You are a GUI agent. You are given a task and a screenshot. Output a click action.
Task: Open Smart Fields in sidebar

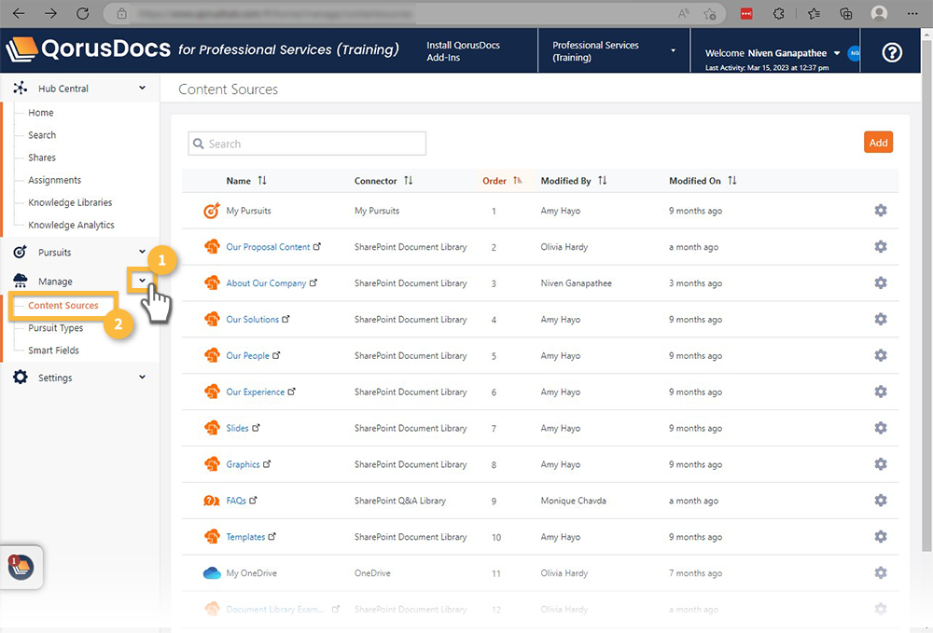[53, 351]
